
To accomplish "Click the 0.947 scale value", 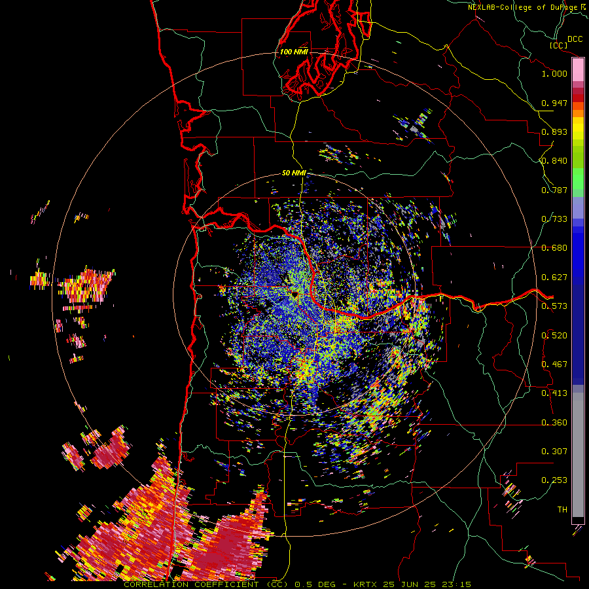I will [554, 103].
